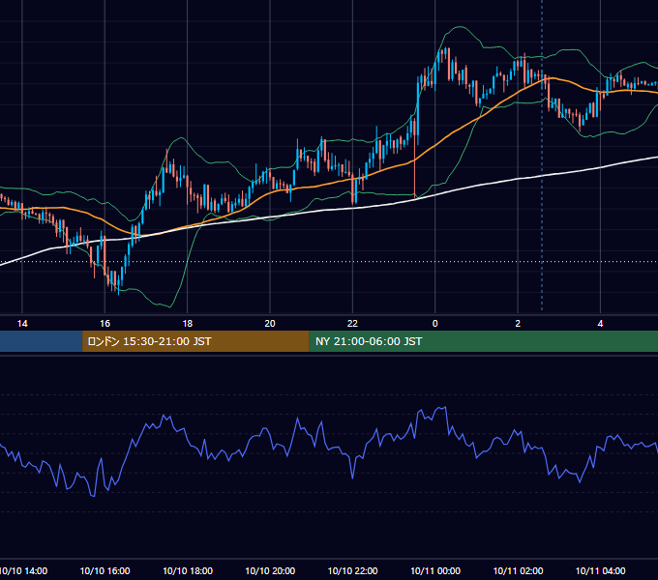Click the 10/10 14:00 date label

tap(23, 570)
